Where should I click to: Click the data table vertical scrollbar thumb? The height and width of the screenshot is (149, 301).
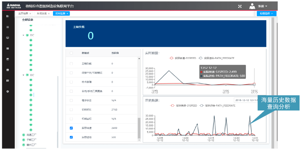tap(139, 128)
